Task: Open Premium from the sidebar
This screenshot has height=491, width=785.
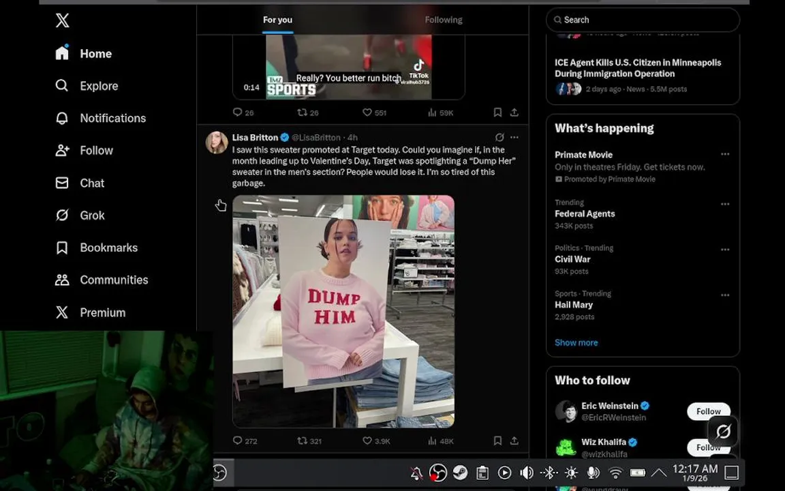Action: [90, 312]
